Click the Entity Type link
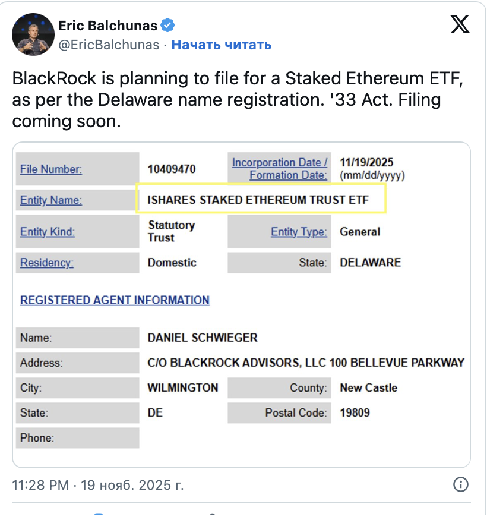The width and height of the screenshot is (487, 523). point(299,232)
